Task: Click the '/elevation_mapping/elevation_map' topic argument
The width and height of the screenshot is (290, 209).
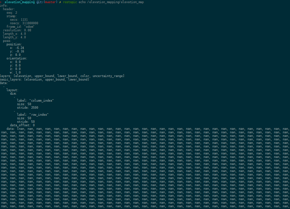Action: pos(115,2)
